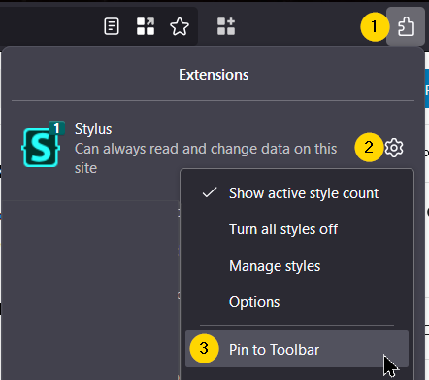The image size is (429, 380).
Task: Click the yellow step 3 marker
Action: 204,349
